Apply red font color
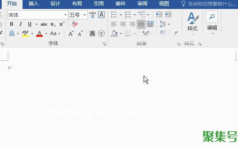Viewport: 238px width, 147px height. pyautogui.click(x=39, y=33)
